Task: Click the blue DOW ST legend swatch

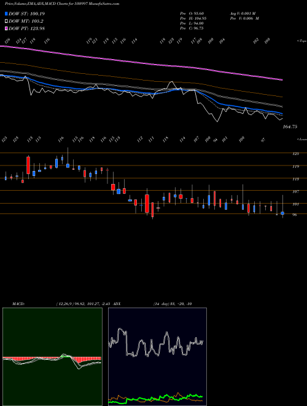Action: 6,14
